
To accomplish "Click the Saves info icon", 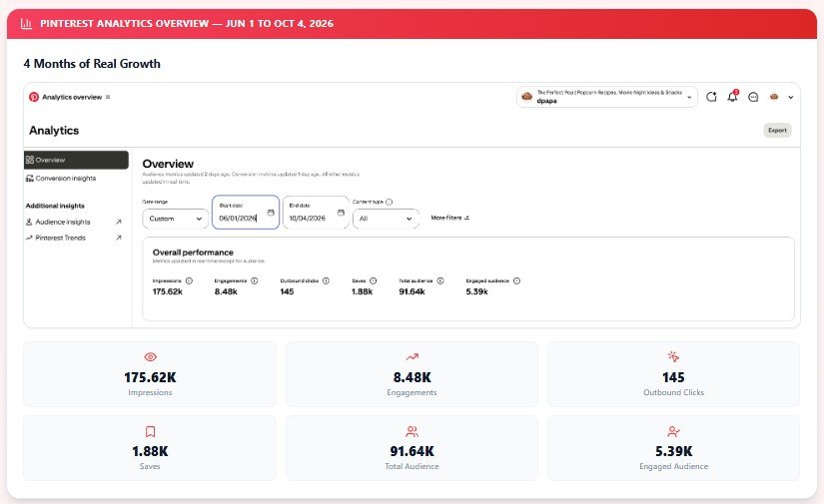I will 374,280.
